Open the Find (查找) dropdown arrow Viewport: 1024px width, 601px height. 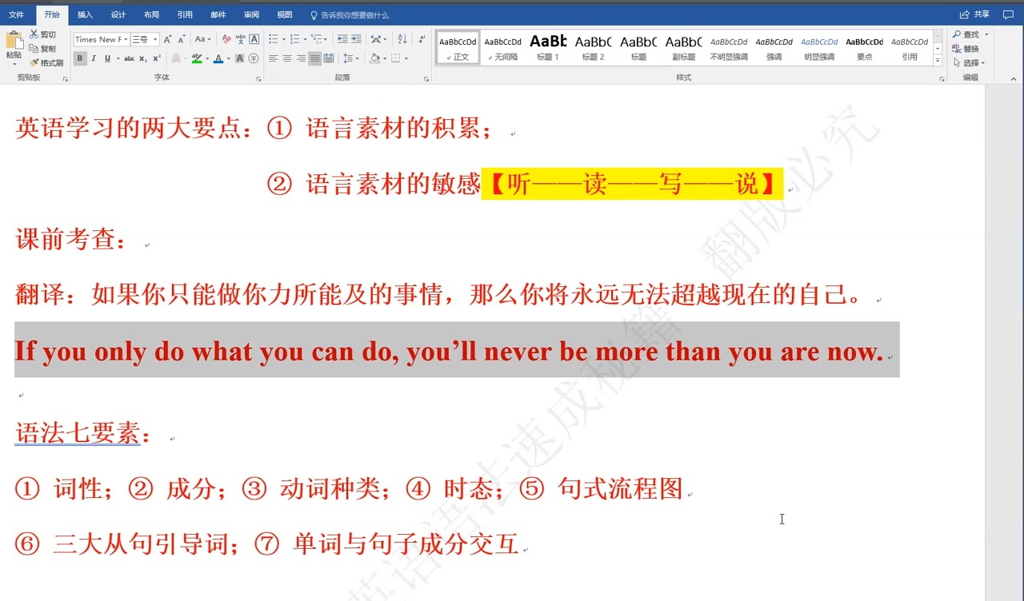[986, 34]
